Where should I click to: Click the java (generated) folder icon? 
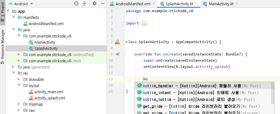click(20, 67)
